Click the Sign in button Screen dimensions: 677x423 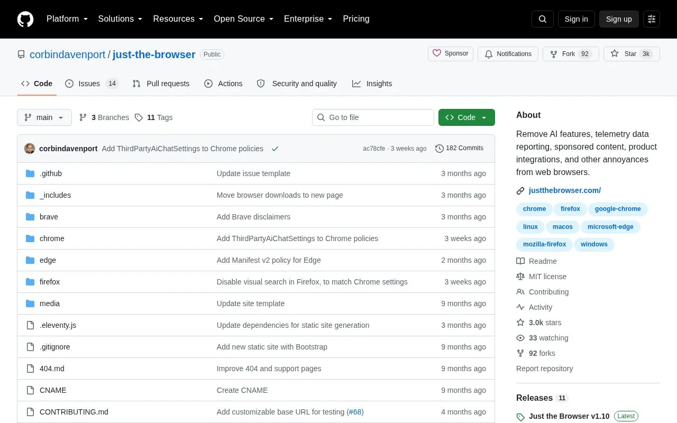576,19
